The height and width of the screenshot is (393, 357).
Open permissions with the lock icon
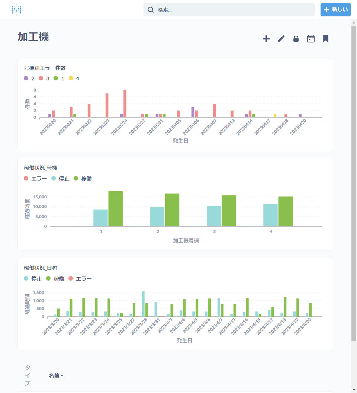[296, 39]
